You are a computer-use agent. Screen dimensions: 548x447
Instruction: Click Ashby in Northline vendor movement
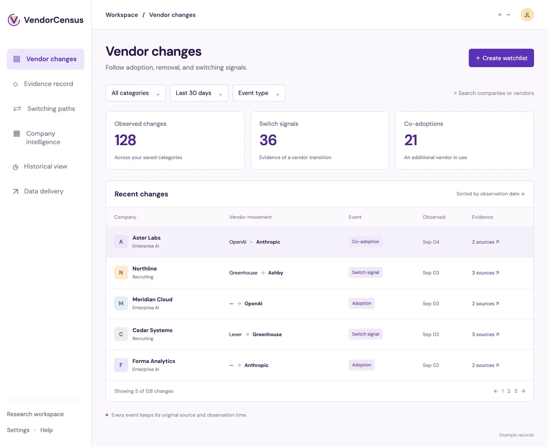coord(276,273)
